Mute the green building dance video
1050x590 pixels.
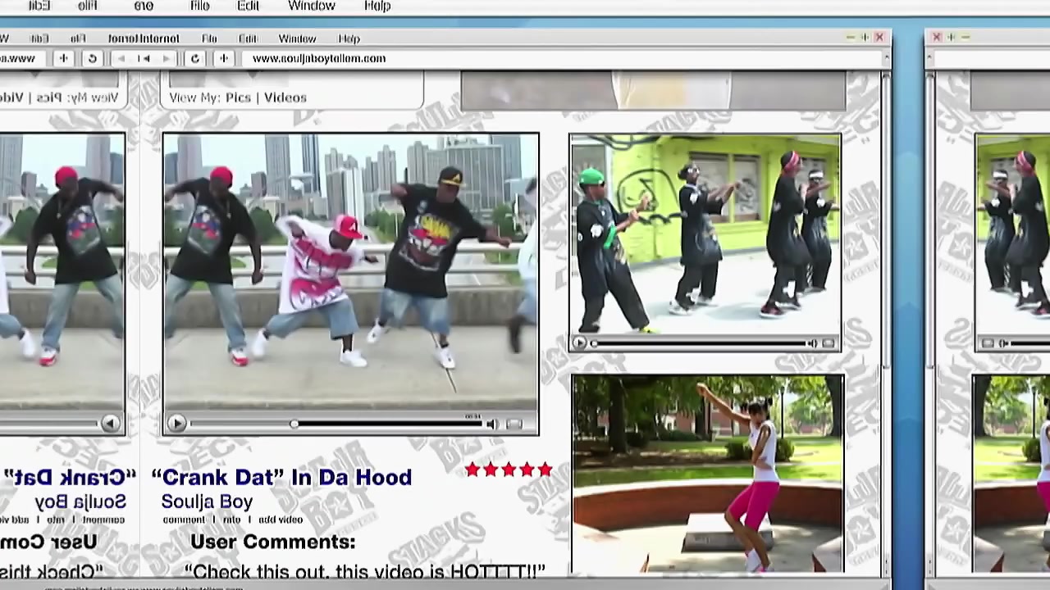(812, 344)
